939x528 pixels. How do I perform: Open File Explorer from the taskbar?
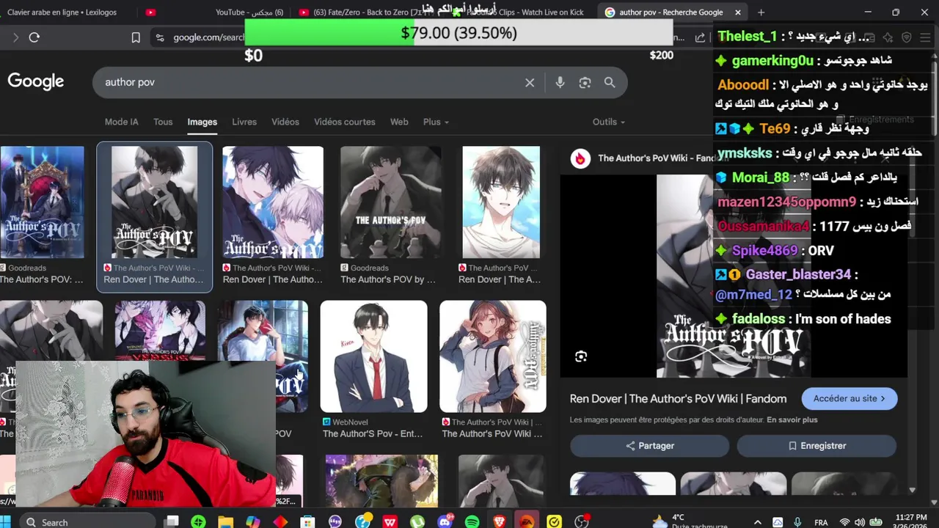(x=225, y=522)
